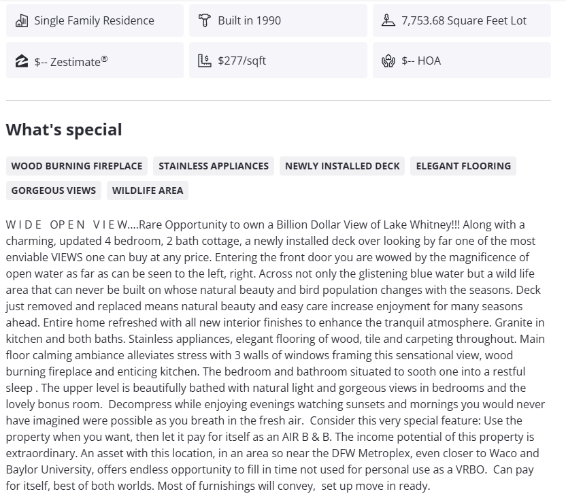This screenshot has height=498, width=566.
Task: Click the Gorgeous Views tag
Action: coord(54,190)
